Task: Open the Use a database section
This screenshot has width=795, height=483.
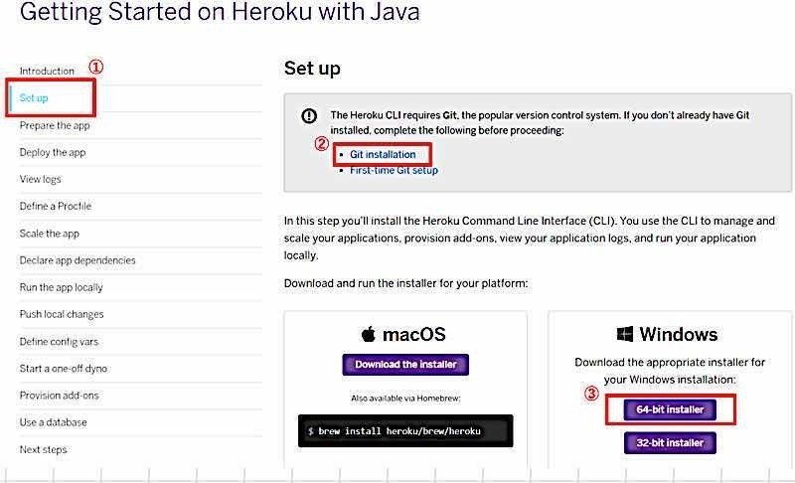Action: coord(53,422)
